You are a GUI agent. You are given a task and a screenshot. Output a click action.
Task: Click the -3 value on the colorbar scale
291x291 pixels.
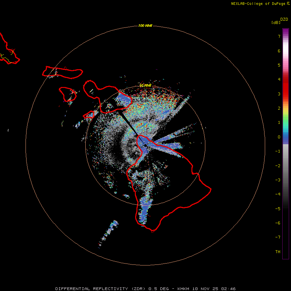coord(278,180)
